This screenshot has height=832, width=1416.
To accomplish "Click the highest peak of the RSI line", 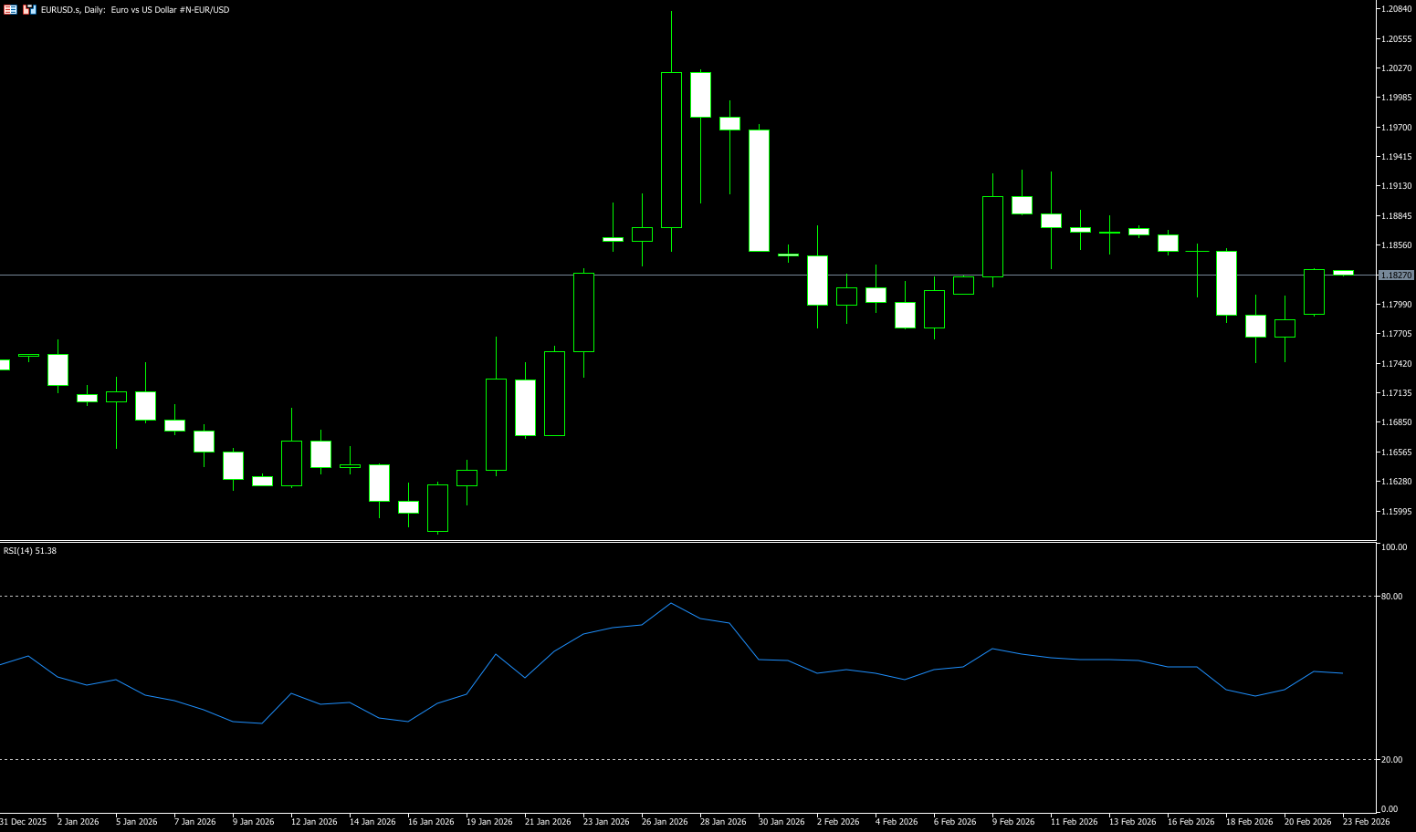I will tap(671, 603).
